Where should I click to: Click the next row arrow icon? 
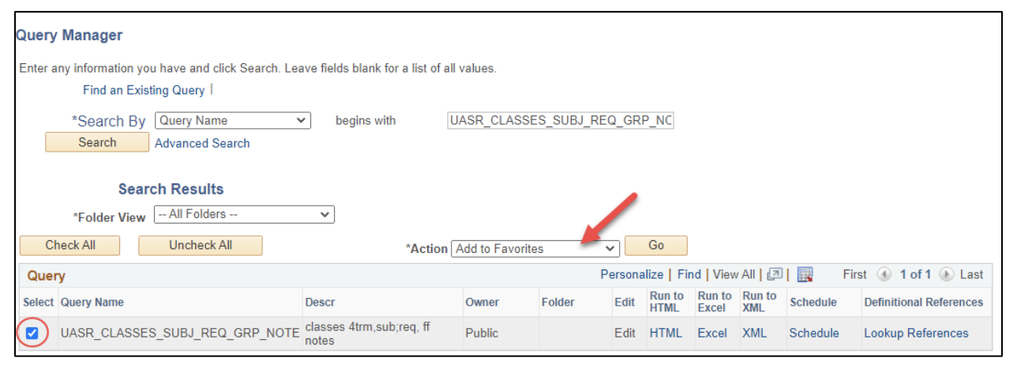(x=945, y=275)
